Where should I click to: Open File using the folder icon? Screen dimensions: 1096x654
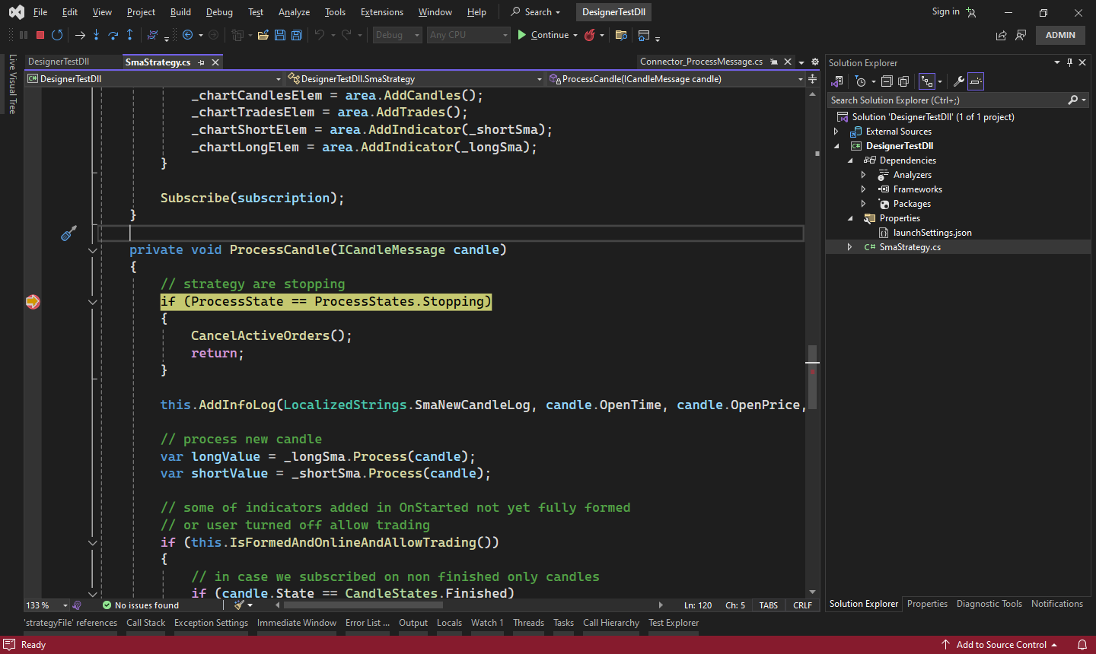pos(263,35)
